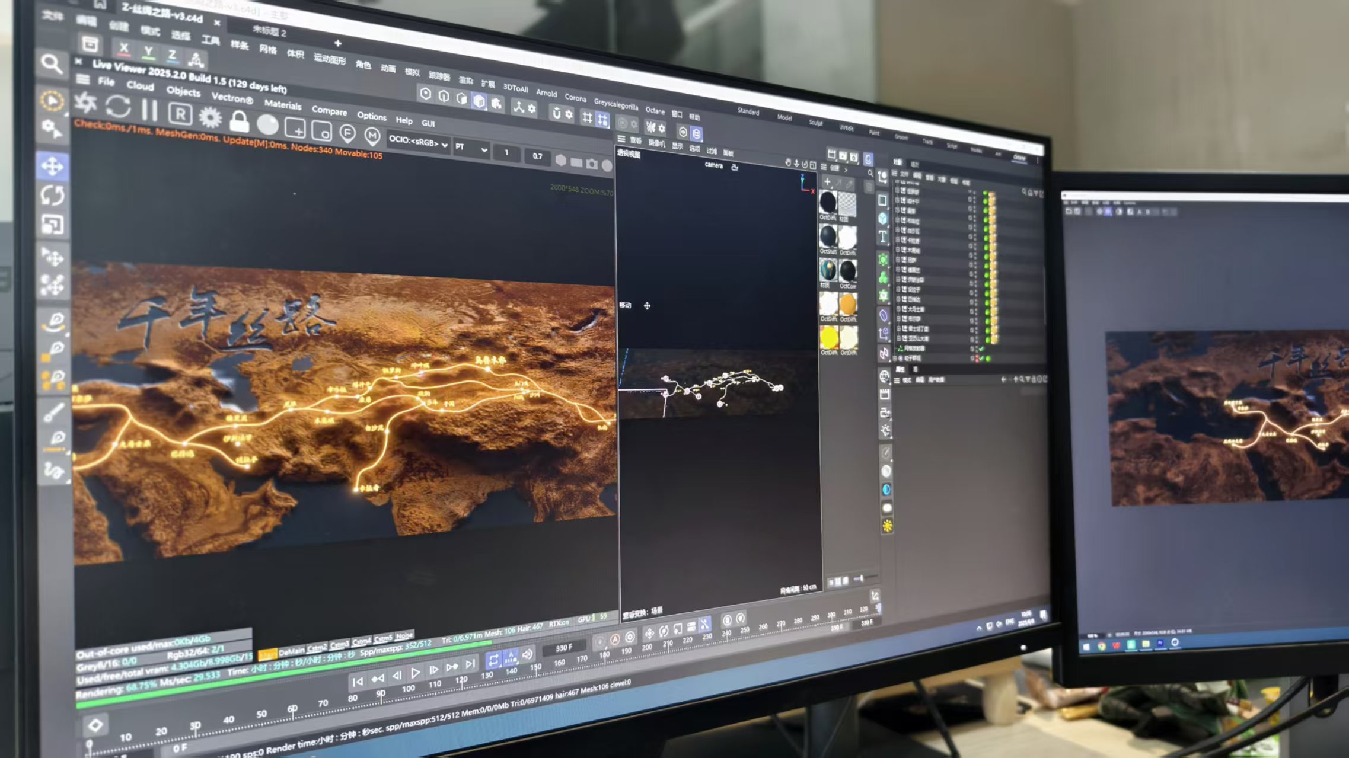Click the pick focus 'F' icon
The height and width of the screenshot is (758, 1349).
click(347, 133)
